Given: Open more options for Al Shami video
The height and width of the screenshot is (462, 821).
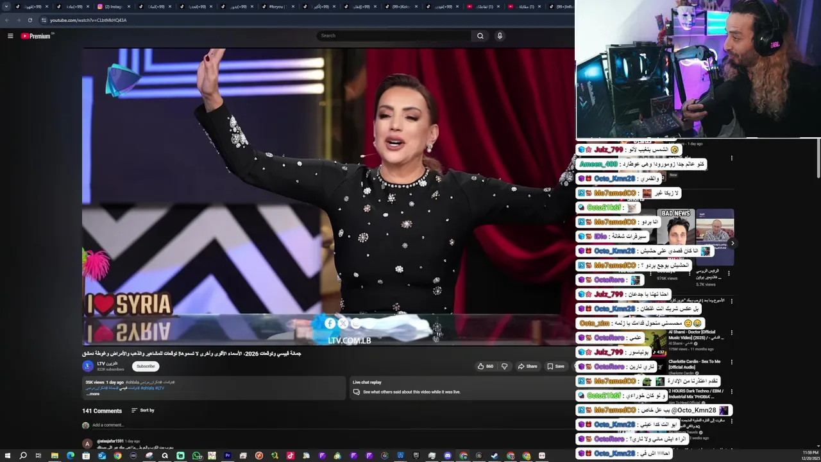Looking at the screenshot, I should pyautogui.click(x=731, y=334).
